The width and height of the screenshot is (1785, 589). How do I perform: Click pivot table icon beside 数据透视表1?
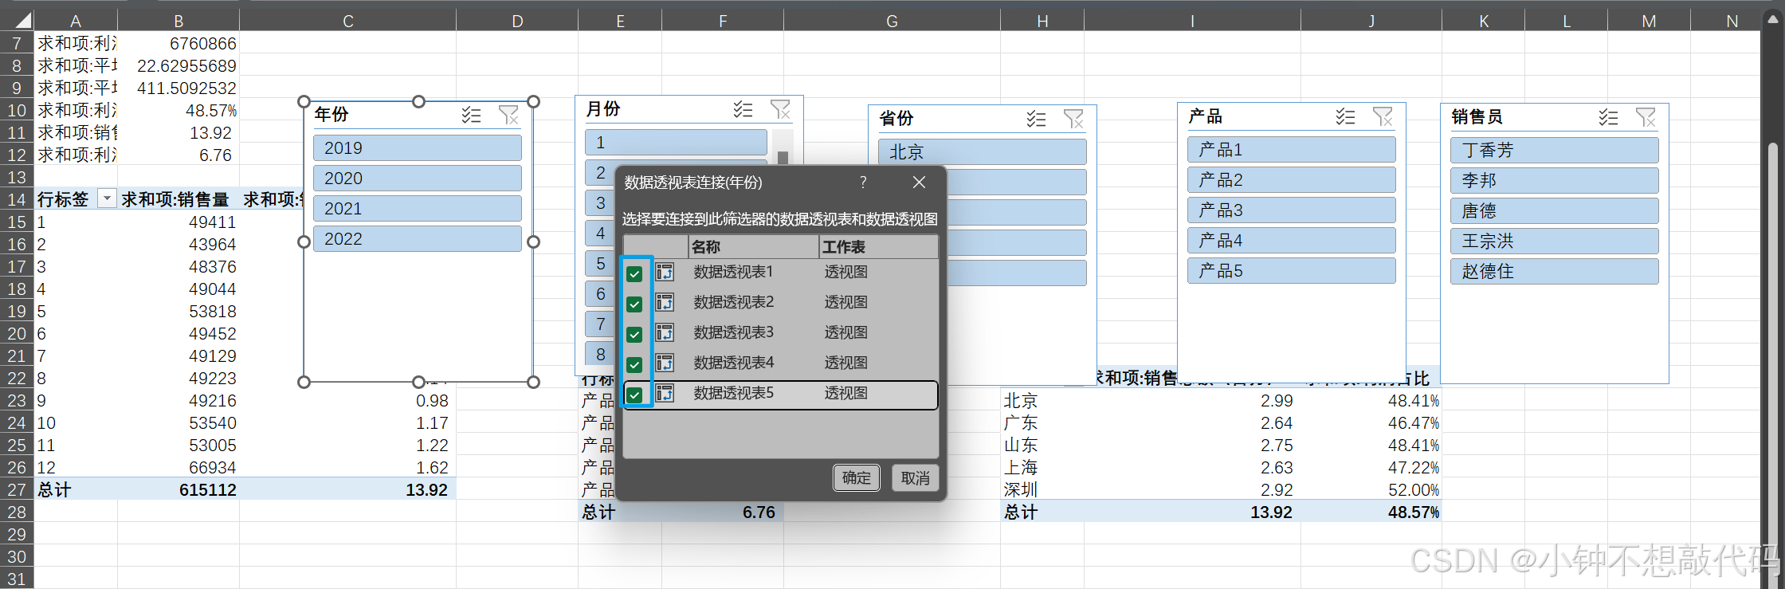(x=665, y=273)
